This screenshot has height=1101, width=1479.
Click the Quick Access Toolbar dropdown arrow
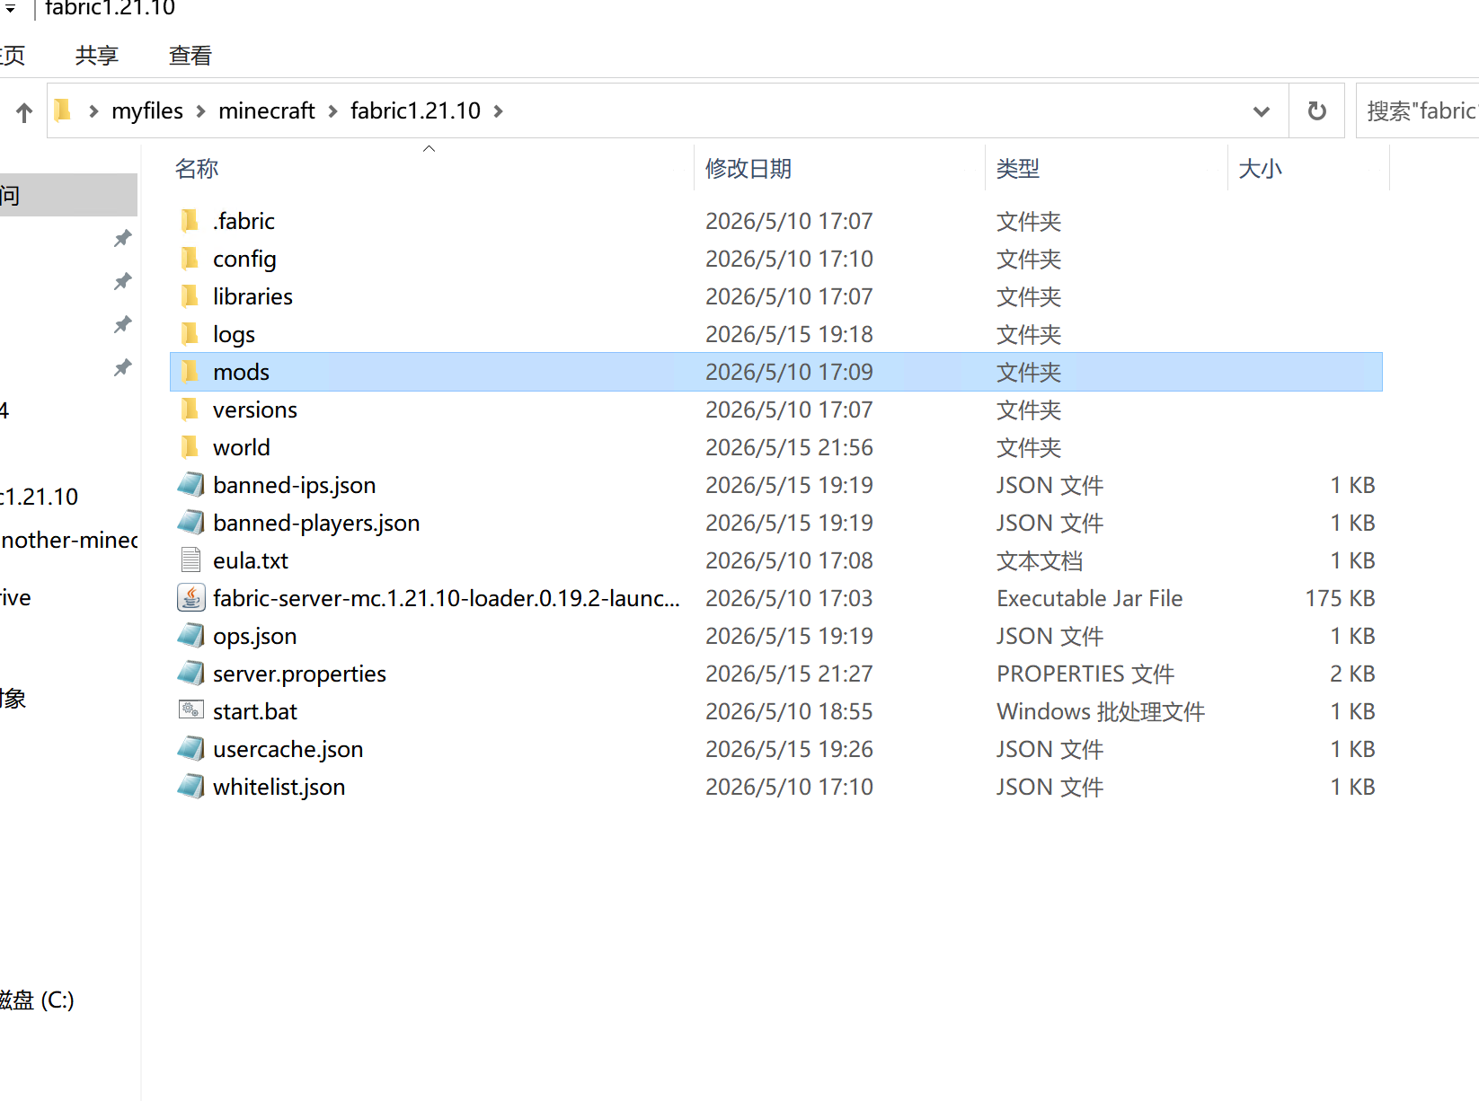10,9
